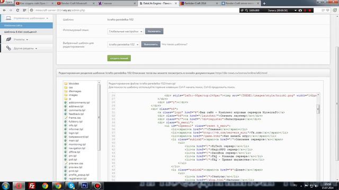Select lostpassword.tpl template file
339x190 pixels.
coord(76,137)
